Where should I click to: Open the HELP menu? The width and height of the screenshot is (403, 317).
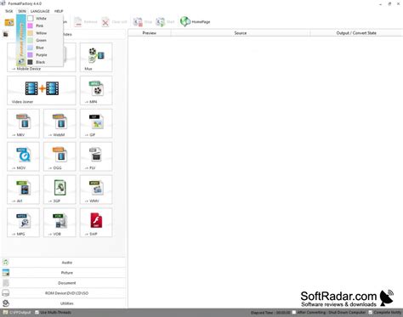pos(59,11)
